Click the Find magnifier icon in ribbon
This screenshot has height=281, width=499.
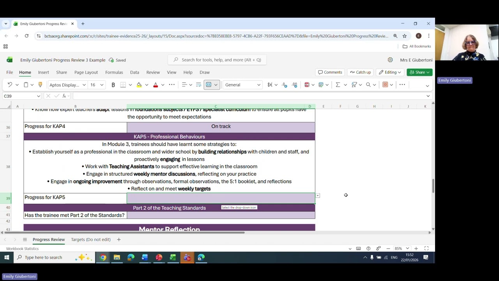(368, 85)
